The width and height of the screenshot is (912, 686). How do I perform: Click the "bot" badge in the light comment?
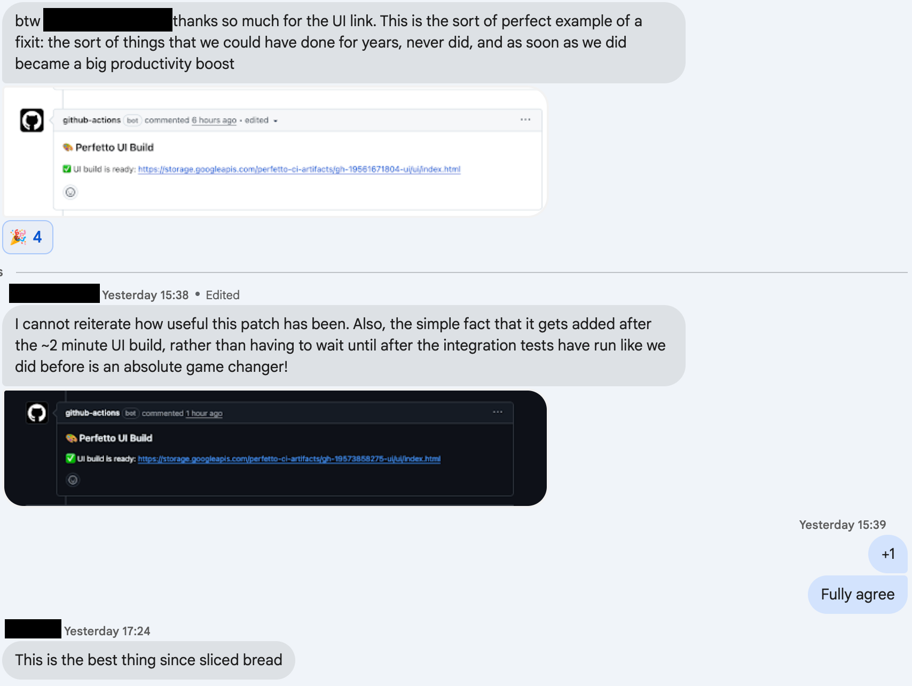[132, 120]
